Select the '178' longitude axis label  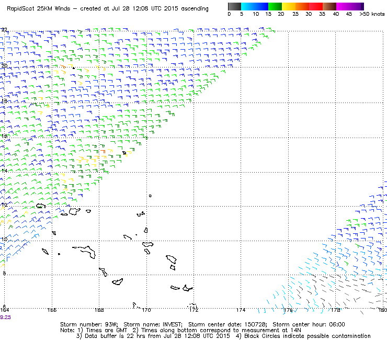pyautogui.click(x=336, y=310)
